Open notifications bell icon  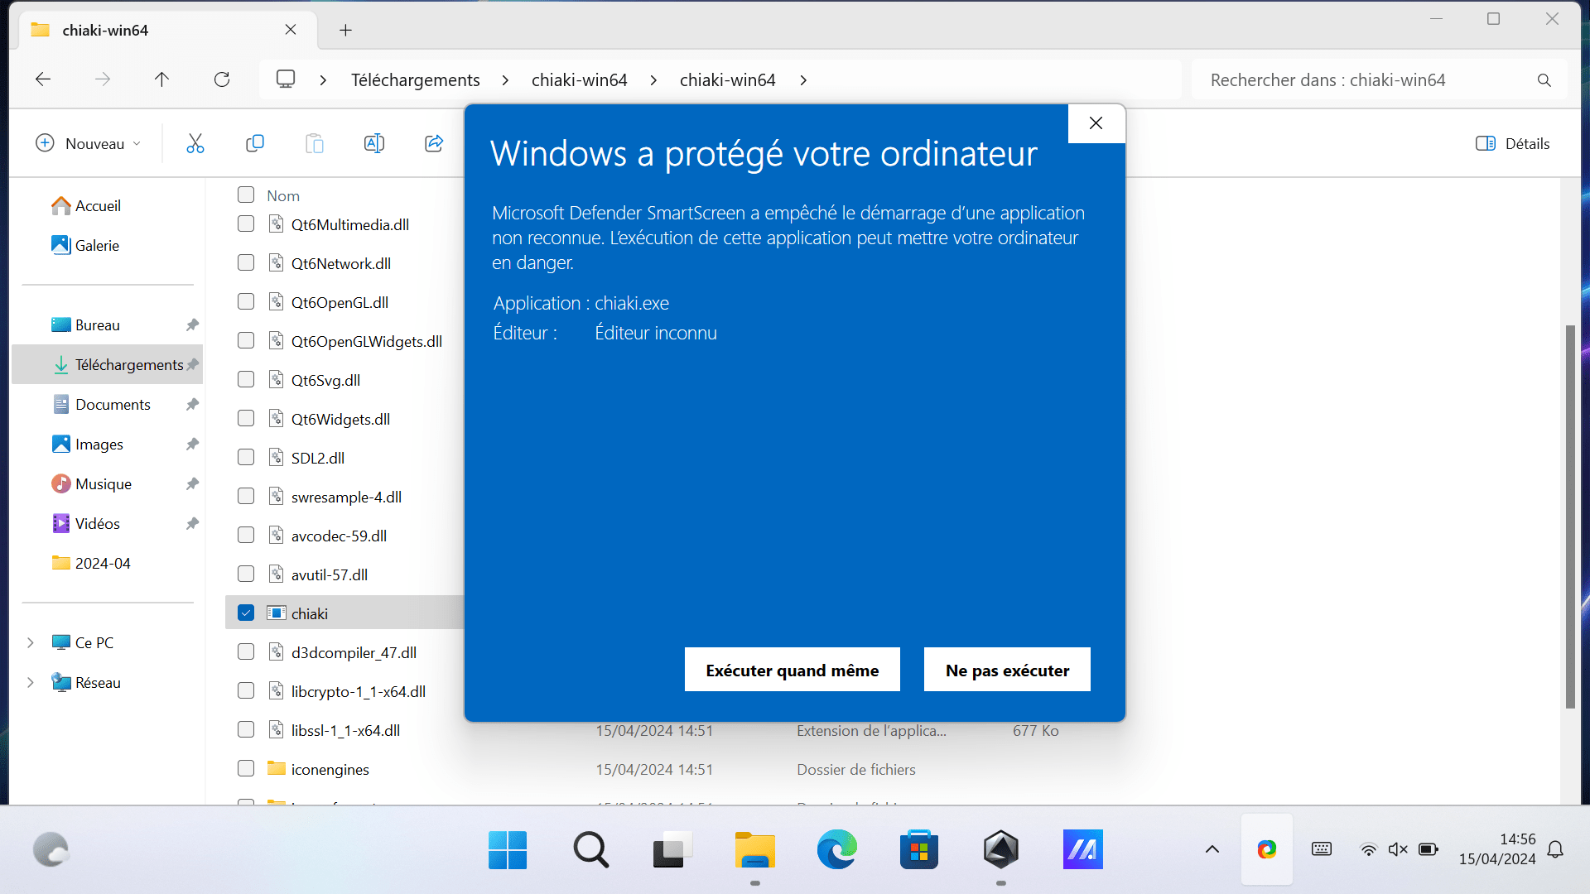coord(1555,849)
